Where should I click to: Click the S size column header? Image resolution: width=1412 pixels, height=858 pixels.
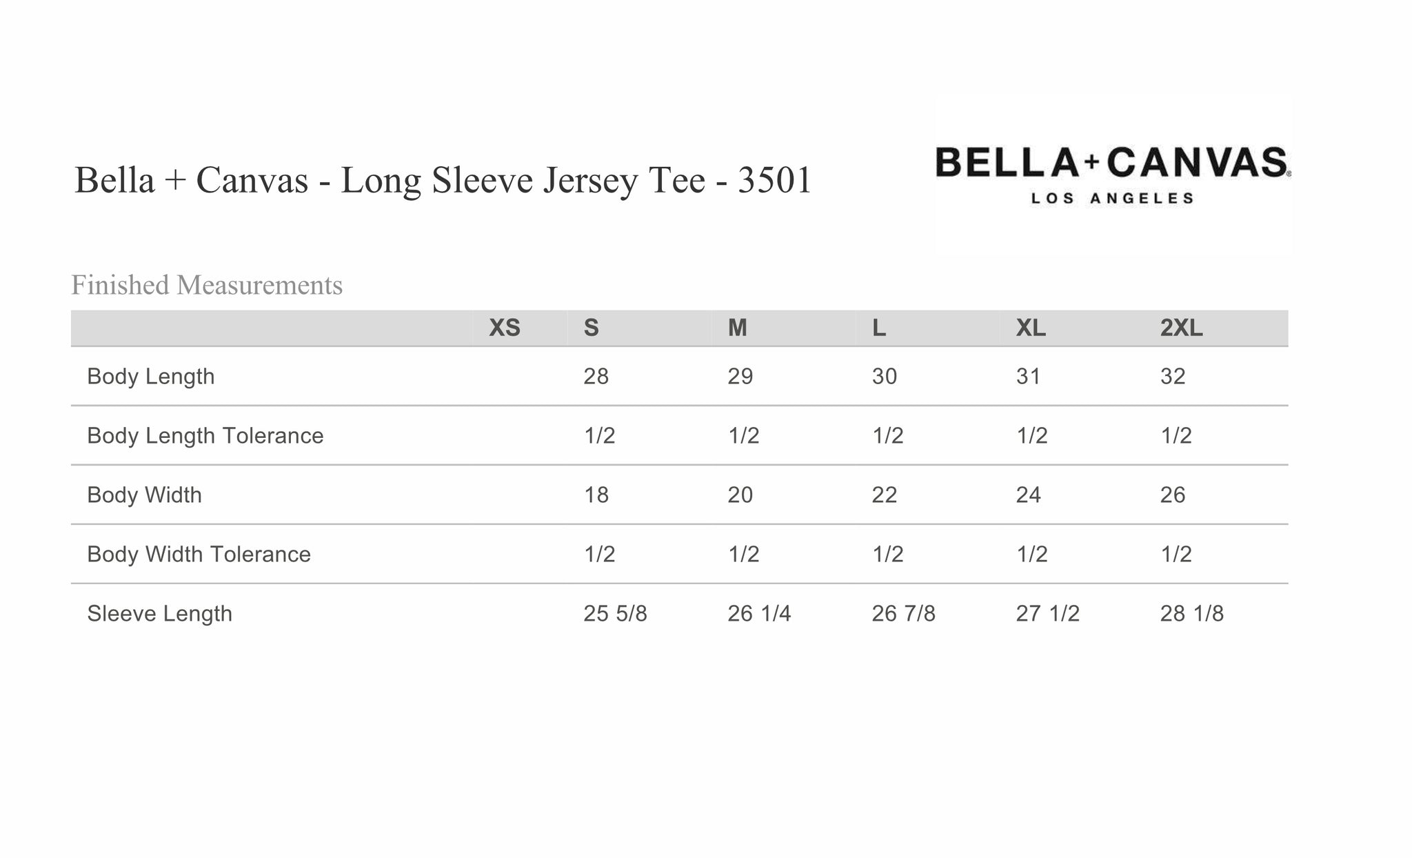[x=591, y=328]
